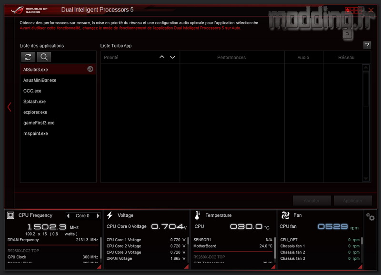Refresh the application list

click(x=28, y=57)
